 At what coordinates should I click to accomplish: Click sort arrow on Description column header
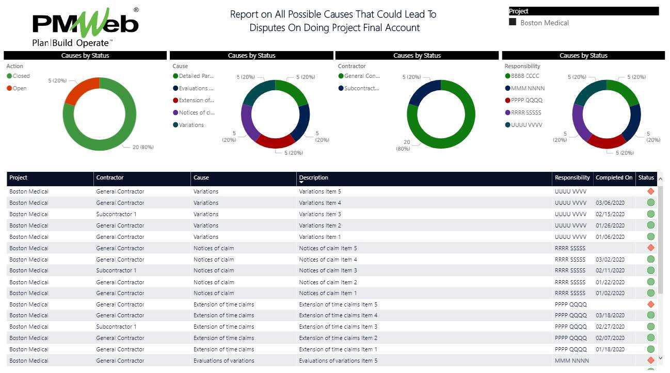301,183
